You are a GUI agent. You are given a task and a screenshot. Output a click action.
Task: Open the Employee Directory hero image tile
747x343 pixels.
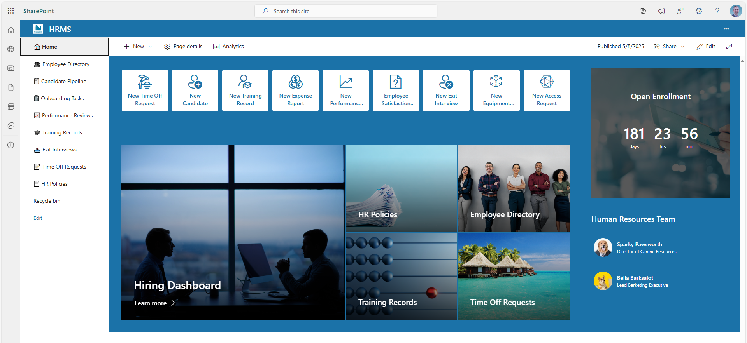[x=514, y=188]
